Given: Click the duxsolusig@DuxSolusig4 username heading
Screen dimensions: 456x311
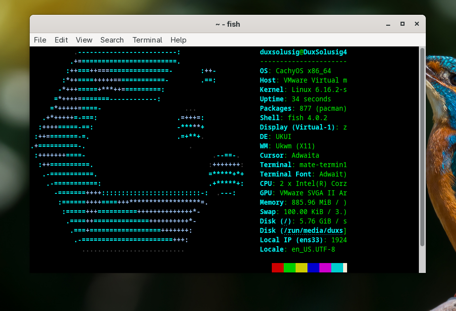Looking at the screenshot, I should (x=303, y=51).
